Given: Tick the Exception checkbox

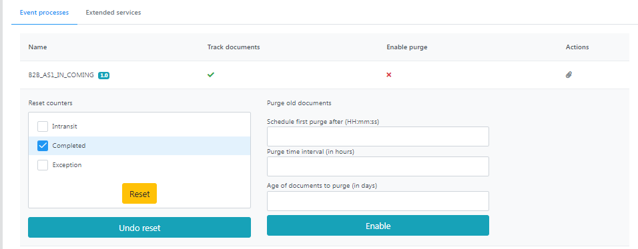Looking at the screenshot, I should point(43,165).
